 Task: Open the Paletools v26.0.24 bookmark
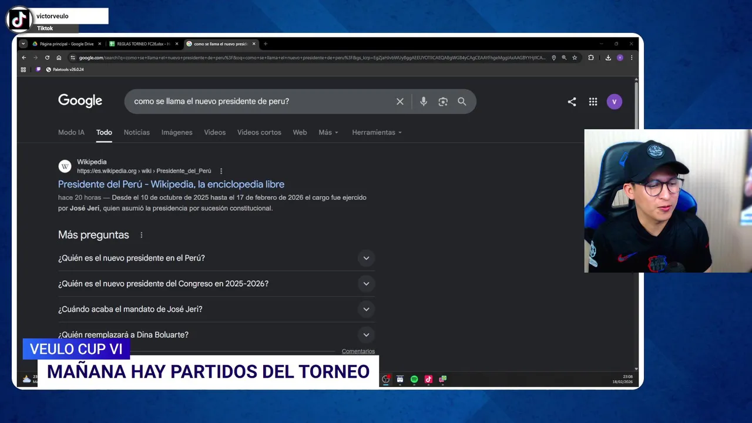coord(65,69)
